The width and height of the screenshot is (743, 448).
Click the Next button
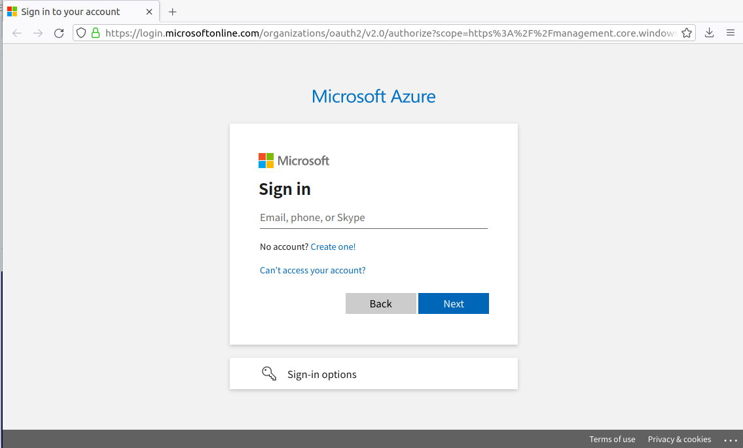(x=454, y=303)
